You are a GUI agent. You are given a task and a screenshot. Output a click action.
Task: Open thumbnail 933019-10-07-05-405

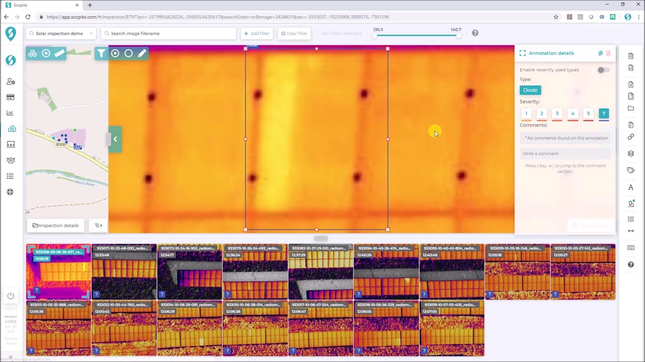click(451, 328)
